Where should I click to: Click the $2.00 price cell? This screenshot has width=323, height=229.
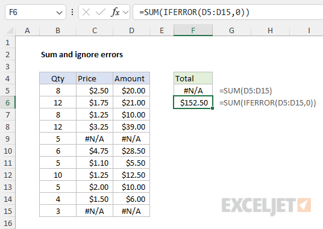click(x=95, y=187)
